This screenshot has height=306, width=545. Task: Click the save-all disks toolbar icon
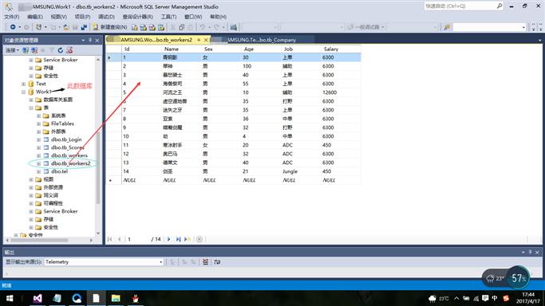click(x=84, y=27)
